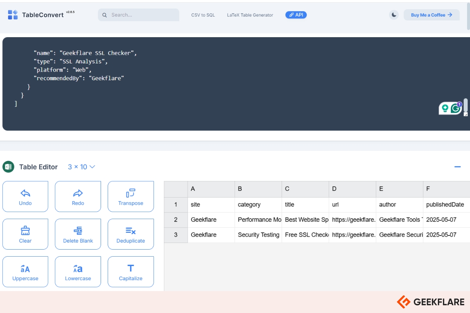
Task: Click the 'Geekflare Securi' author cell
Action: click(x=399, y=235)
